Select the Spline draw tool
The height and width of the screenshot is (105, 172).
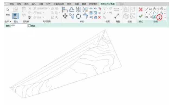pyautogui.click(x=162, y=13)
